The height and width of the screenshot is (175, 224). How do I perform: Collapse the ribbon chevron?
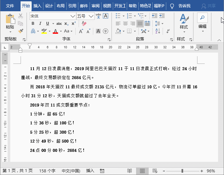coord(219,40)
